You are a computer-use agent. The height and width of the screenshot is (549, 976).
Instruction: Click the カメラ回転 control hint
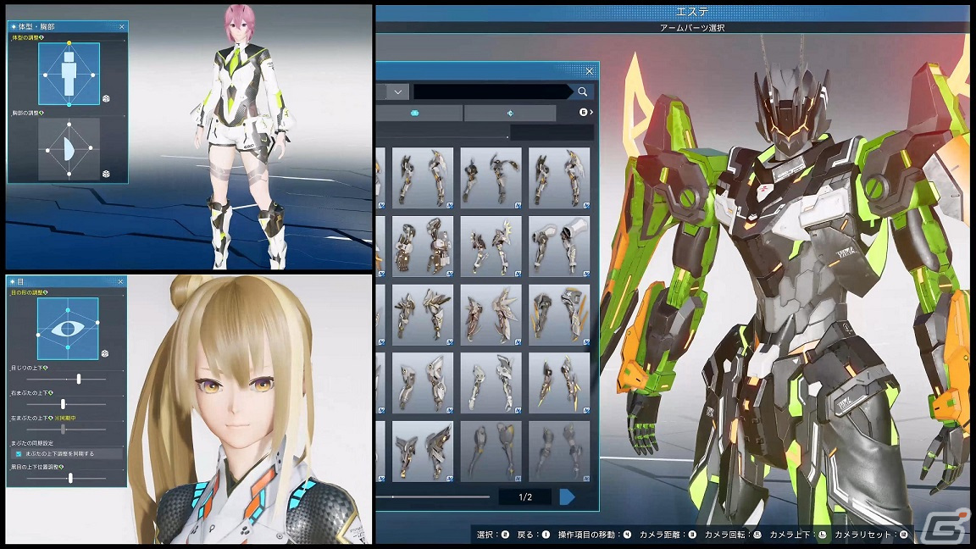tap(733, 534)
